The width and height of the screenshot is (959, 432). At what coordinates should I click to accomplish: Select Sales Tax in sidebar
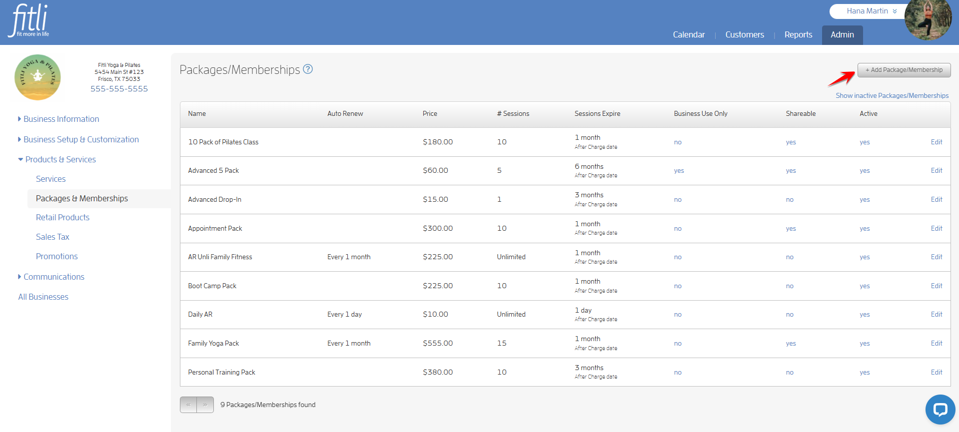pyautogui.click(x=52, y=237)
